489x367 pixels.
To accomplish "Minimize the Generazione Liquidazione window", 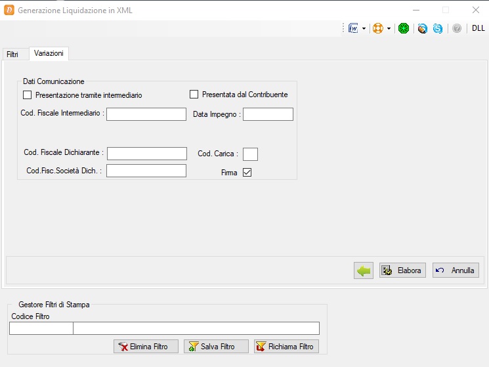I will [416, 10].
